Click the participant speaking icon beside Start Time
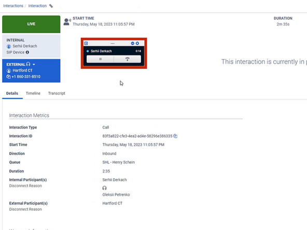The image size is (307, 230). 67,22
